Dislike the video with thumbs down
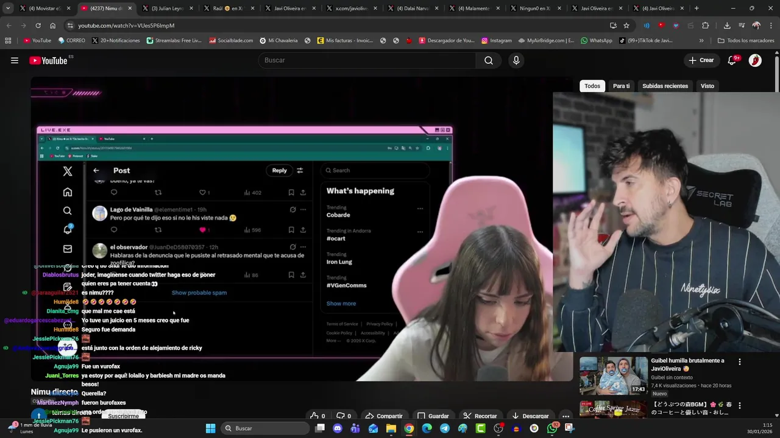This screenshot has height=438, width=780. click(344, 416)
